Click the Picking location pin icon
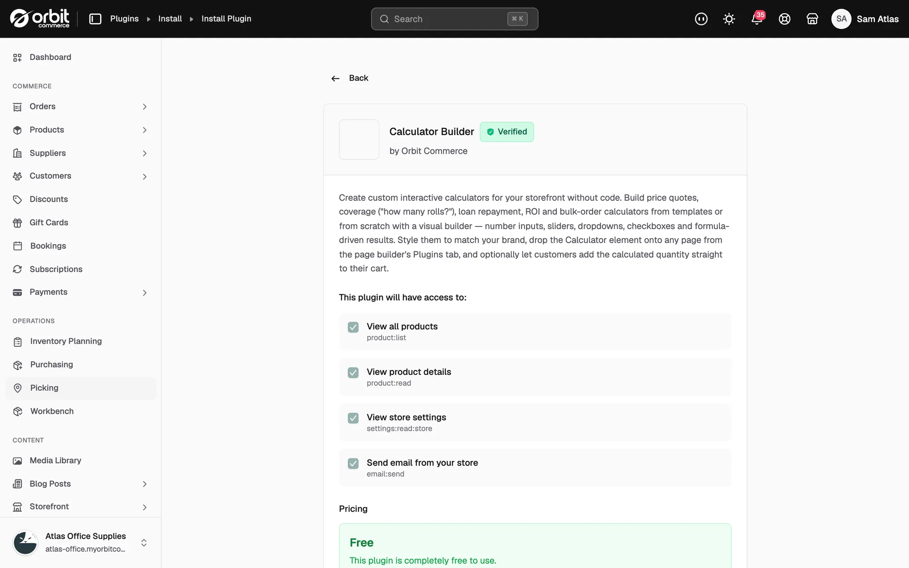The height and width of the screenshot is (568, 909). coord(18,388)
